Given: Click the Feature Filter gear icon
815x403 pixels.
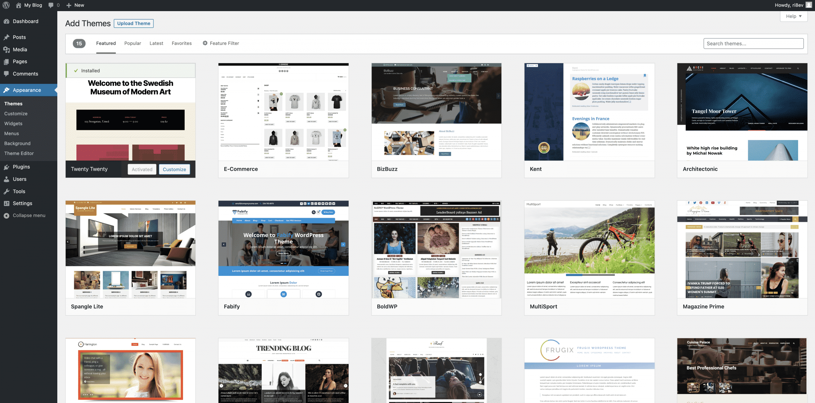Looking at the screenshot, I should pos(205,43).
